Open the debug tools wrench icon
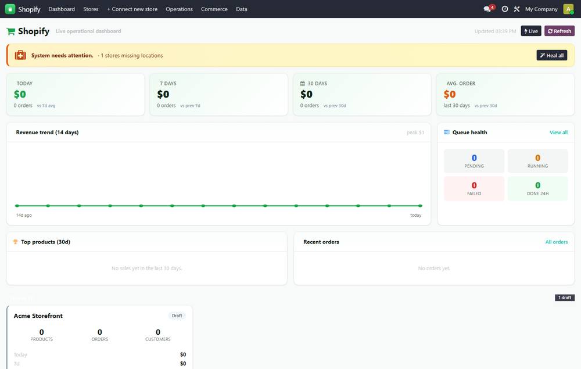The height and width of the screenshot is (369, 581). point(517,9)
